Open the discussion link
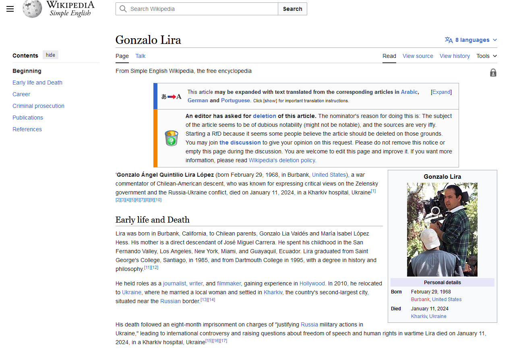 tap(240, 142)
